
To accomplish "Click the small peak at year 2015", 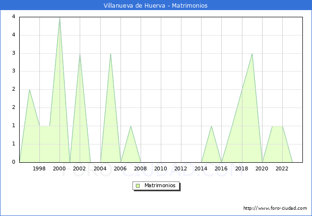I will [211, 126].
